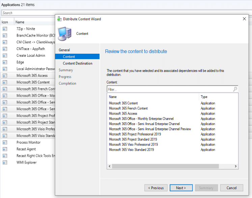
Task: Click the CMTrace - AppPath row icon
Action: pos(5,49)
